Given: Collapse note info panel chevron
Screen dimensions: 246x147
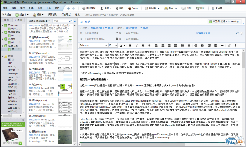Looking at the screenshot, I should click(243, 24).
